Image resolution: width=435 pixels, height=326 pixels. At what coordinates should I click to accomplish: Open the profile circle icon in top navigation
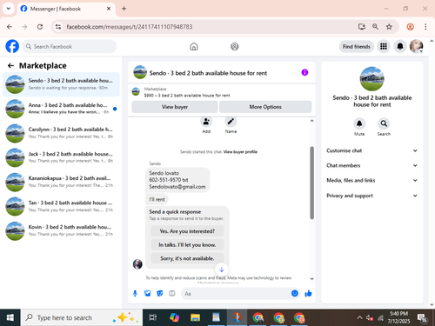235,46
